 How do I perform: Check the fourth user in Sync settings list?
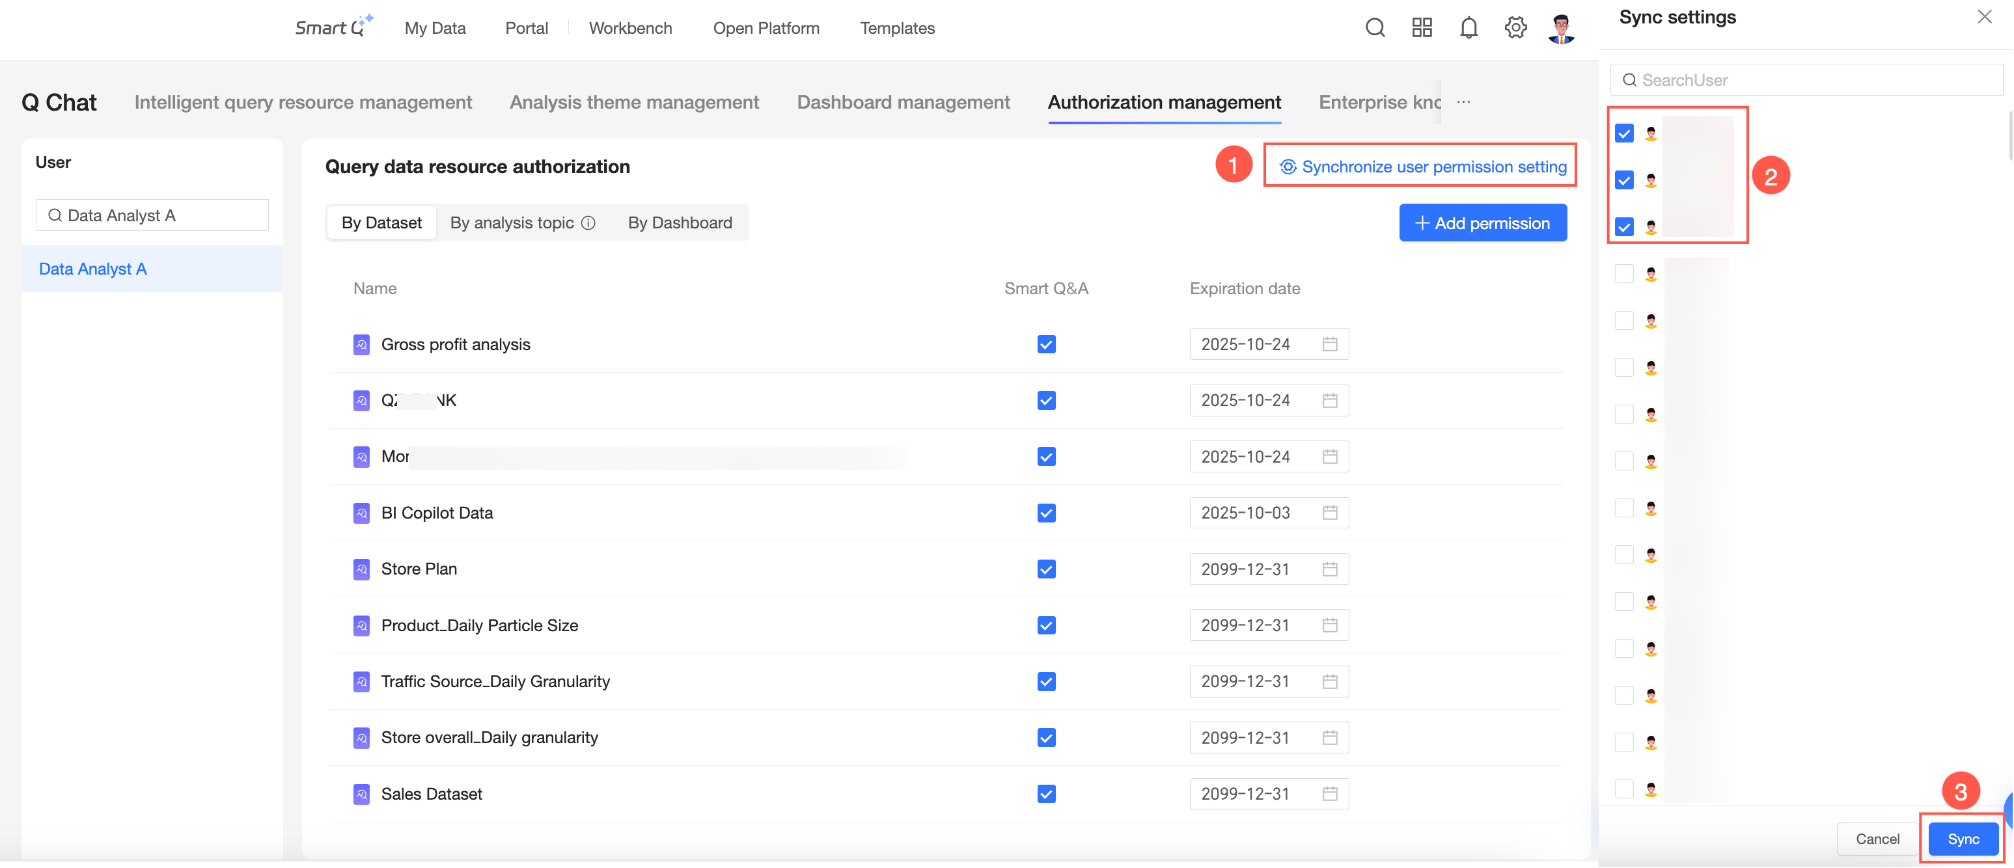coord(1624,274)
